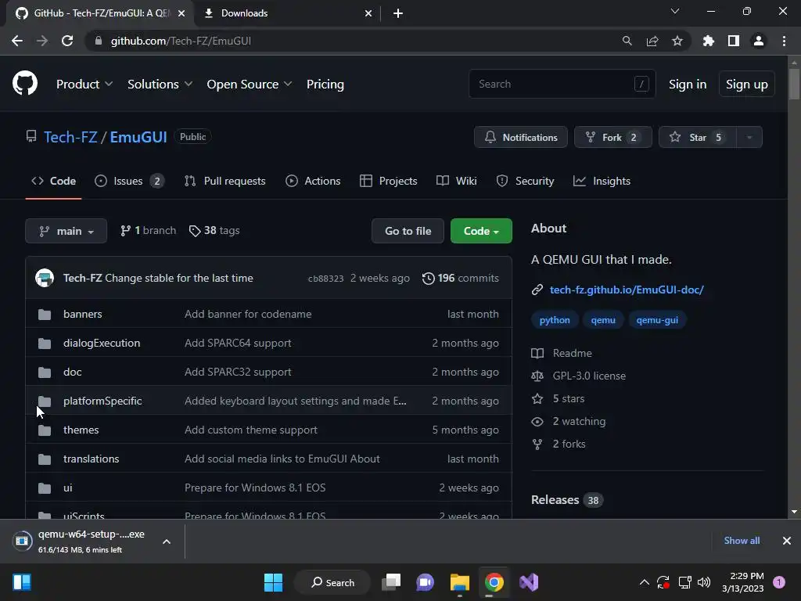Star the EmuGUI repository

698,137
